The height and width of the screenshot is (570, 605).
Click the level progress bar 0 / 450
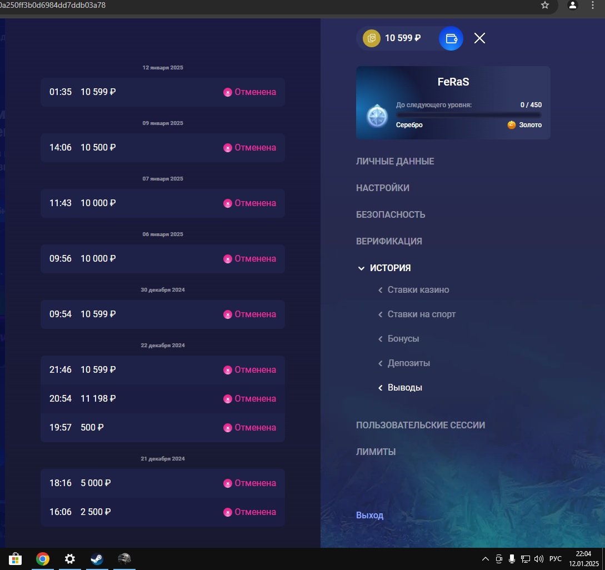(x=469, y=115)
